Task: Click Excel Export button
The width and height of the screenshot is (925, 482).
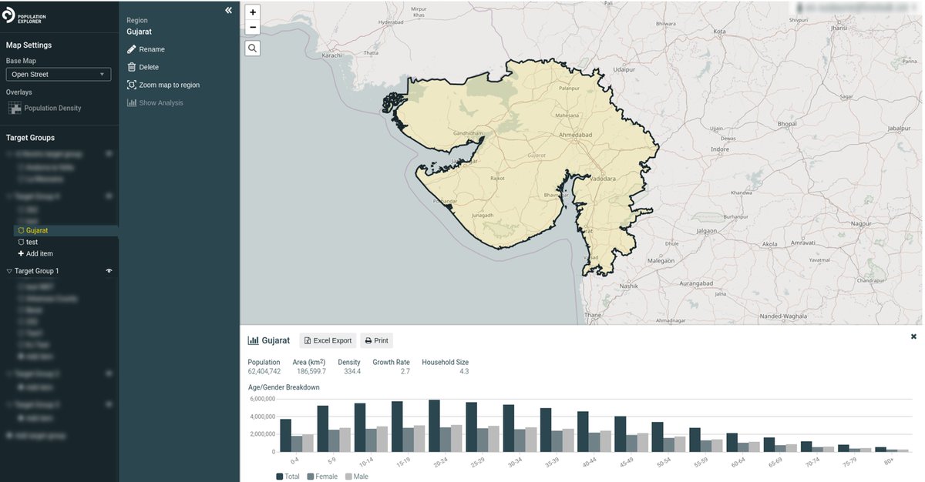Action: [328, 340]
